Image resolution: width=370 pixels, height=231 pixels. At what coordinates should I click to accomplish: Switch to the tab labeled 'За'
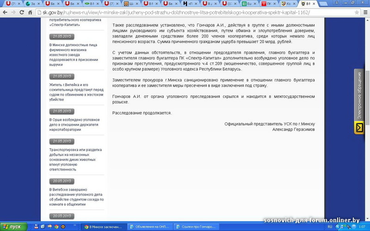click(x=33, y=4)
